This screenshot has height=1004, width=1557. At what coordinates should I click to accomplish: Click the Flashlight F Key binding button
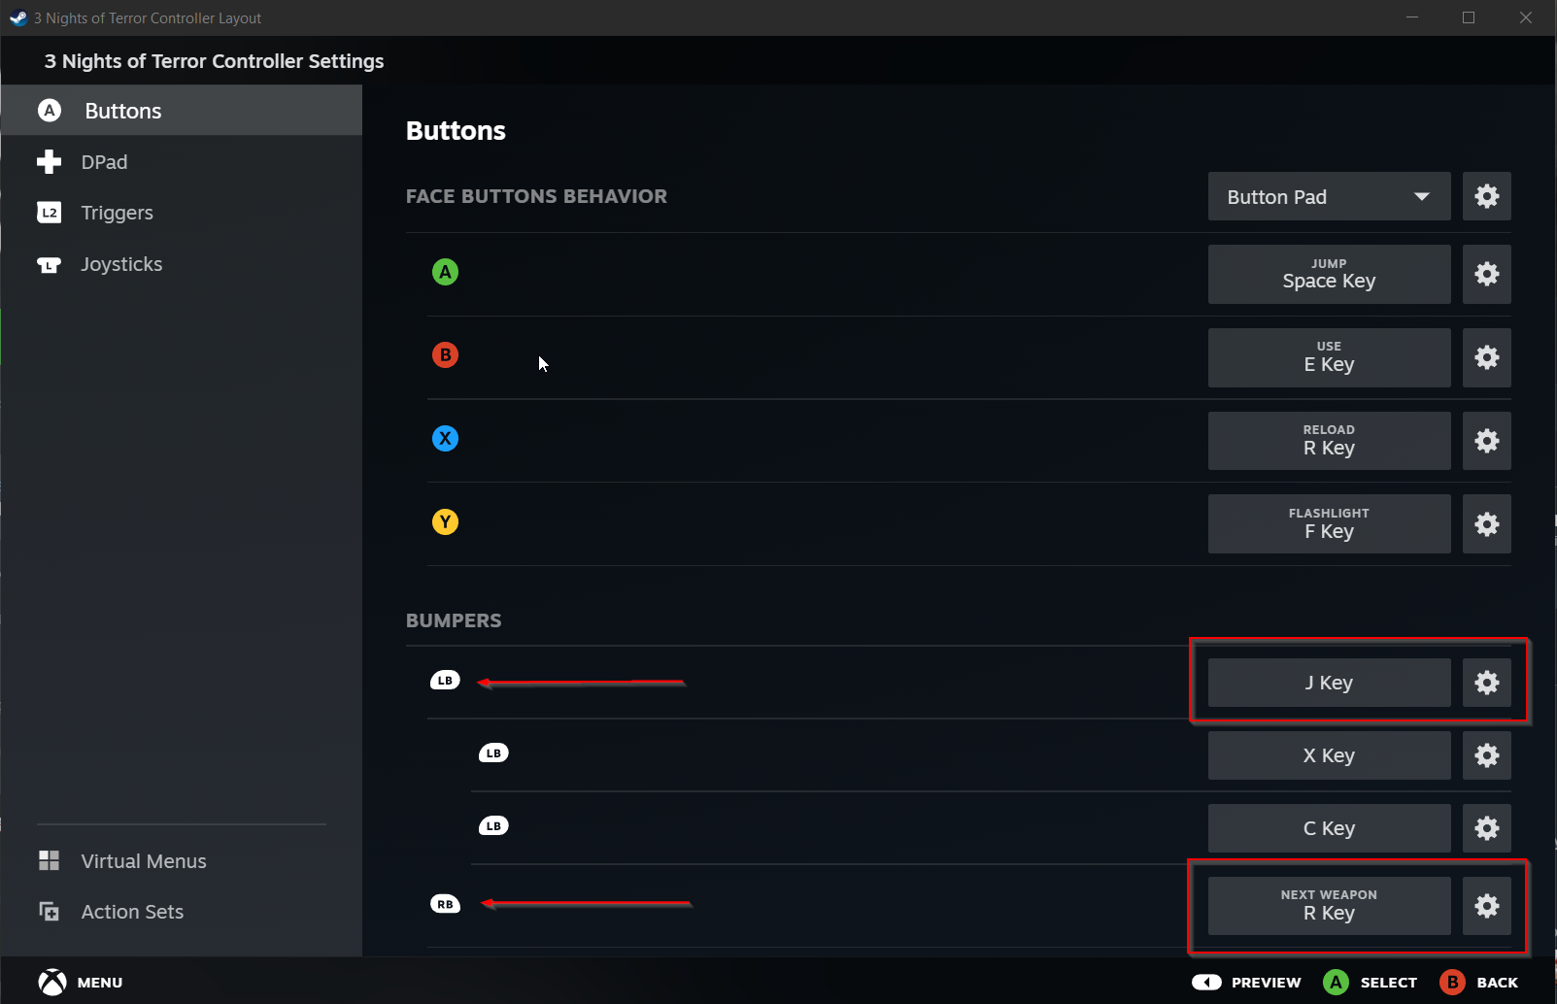point(1329,524)
